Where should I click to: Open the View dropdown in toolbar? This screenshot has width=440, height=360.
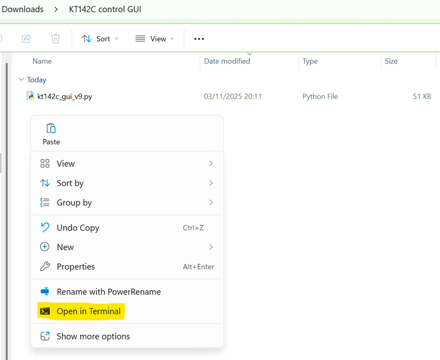pyautogui.click(x=155, y=39)
